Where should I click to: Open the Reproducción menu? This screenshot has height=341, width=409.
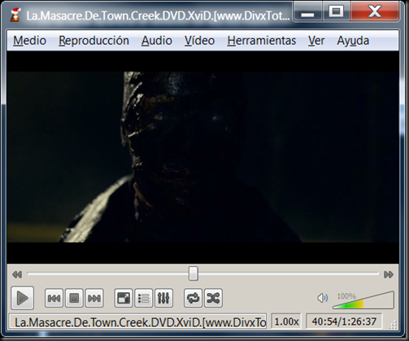[94, 41]
